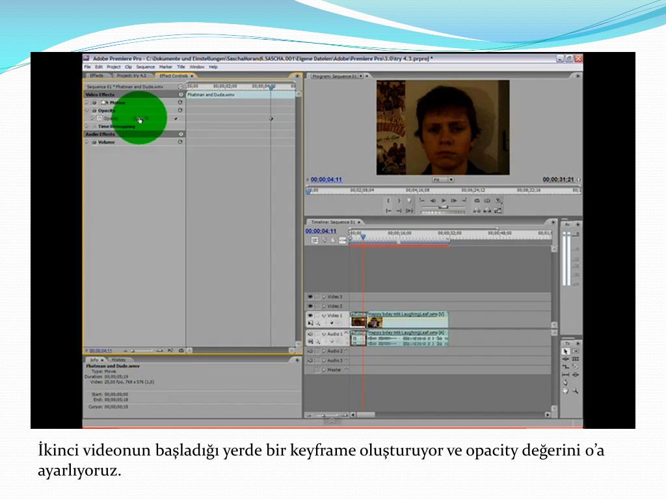Go to In point in Program monitor
The image size is (666, 499).
click(x=388, y=211)
